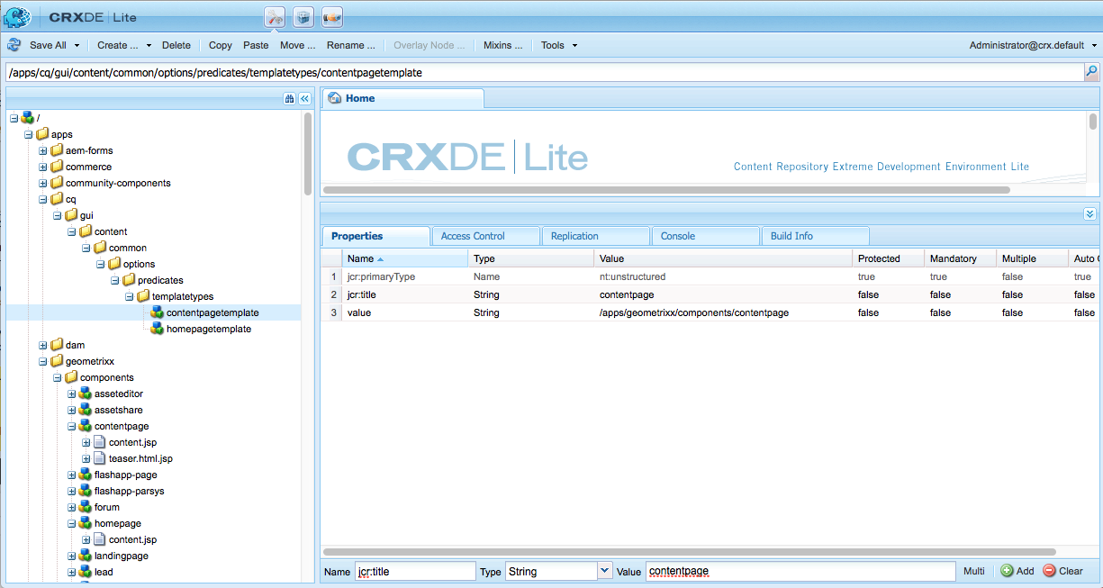Click the Home tab house icon
Screen dimensions: 1103x588
click(x=335, y=98)
